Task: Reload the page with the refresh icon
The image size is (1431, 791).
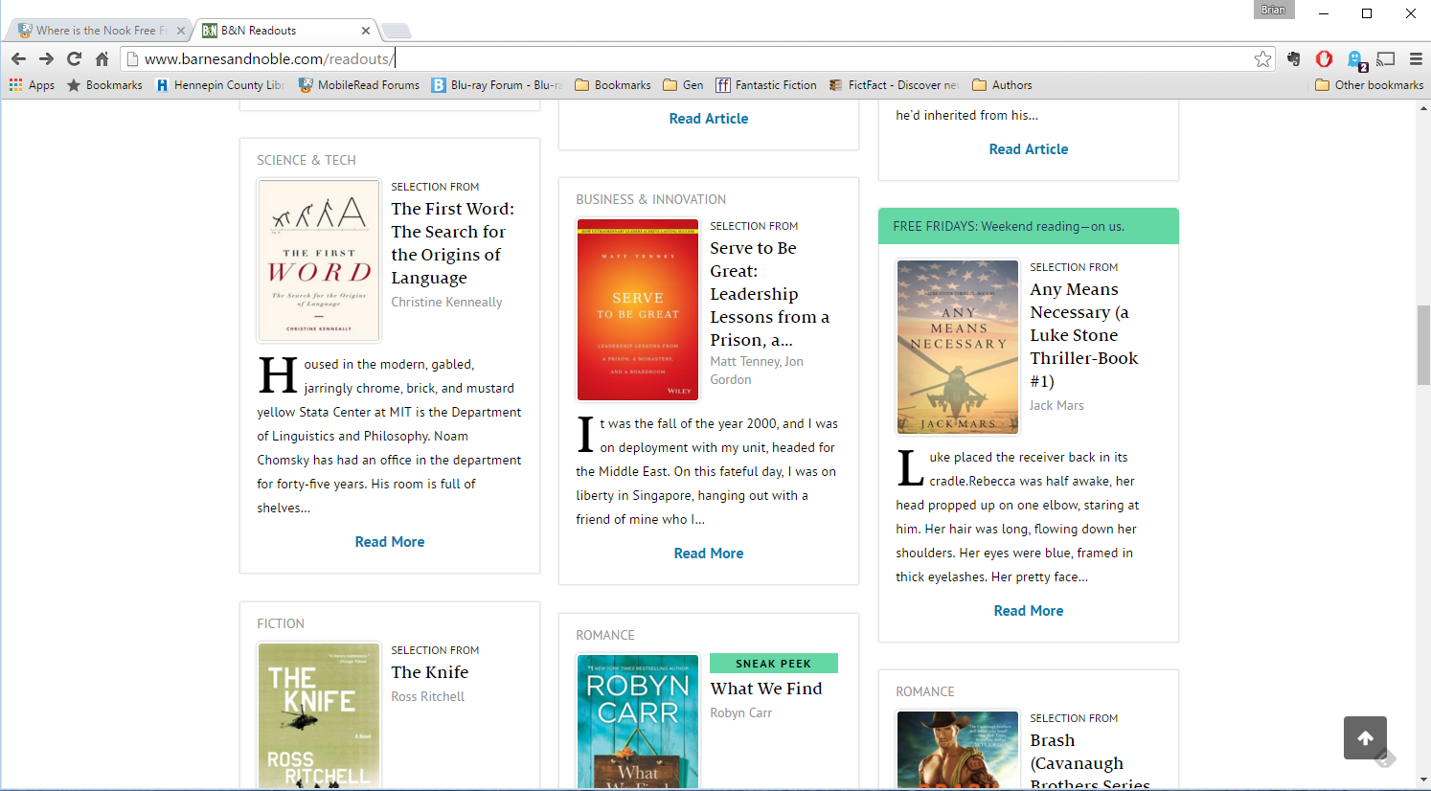Action: point(74,58)
